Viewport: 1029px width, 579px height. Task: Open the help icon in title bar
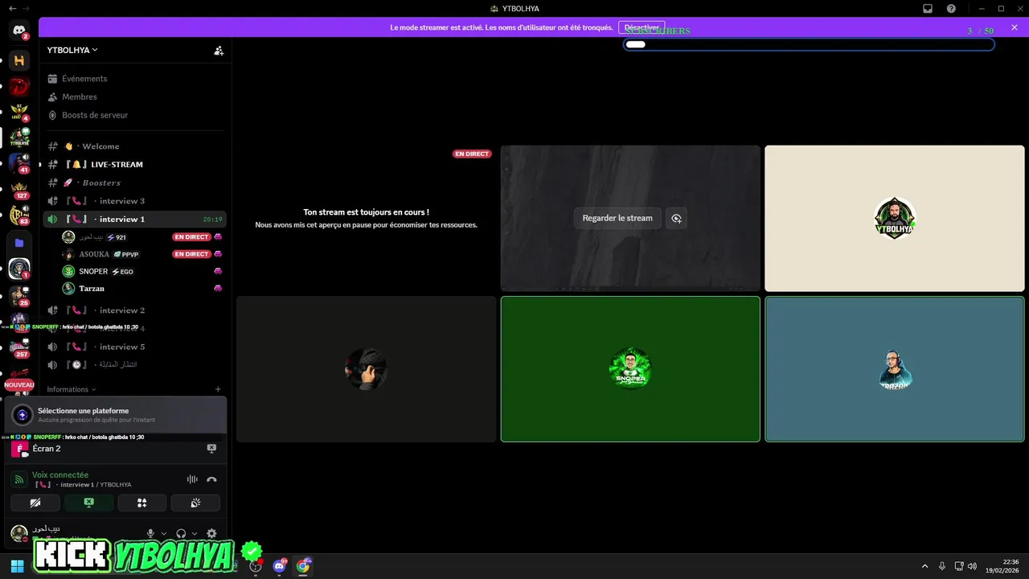pyautogui.click(x=951, y=9)
